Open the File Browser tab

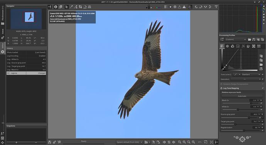tap(3, 15)
